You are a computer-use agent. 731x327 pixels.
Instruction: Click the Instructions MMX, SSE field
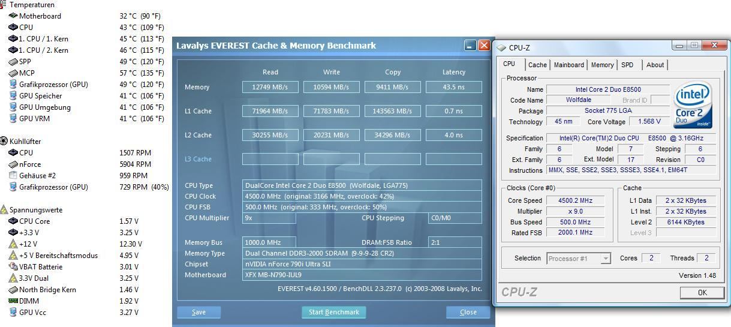click(631, 170)
